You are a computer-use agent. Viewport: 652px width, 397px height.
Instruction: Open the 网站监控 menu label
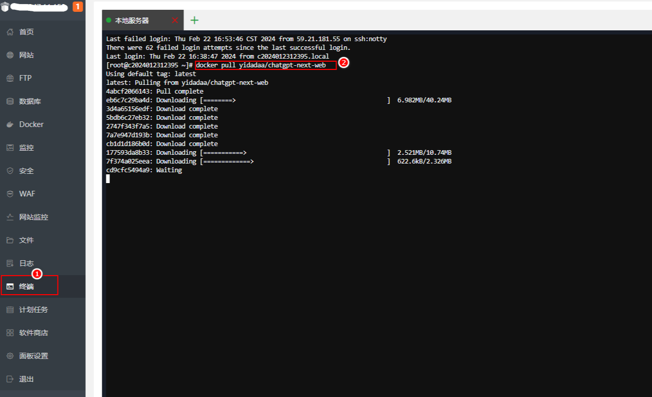click(x=34, y=217)
